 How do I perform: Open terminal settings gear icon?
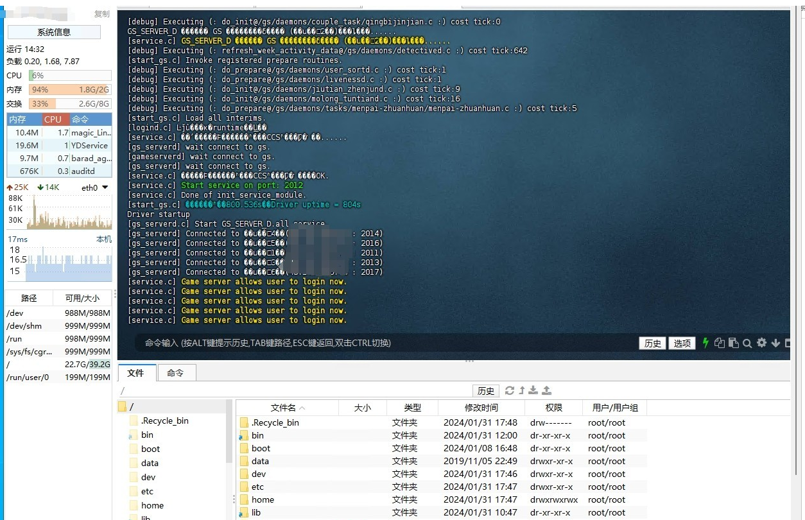click(x=761, y=343)
